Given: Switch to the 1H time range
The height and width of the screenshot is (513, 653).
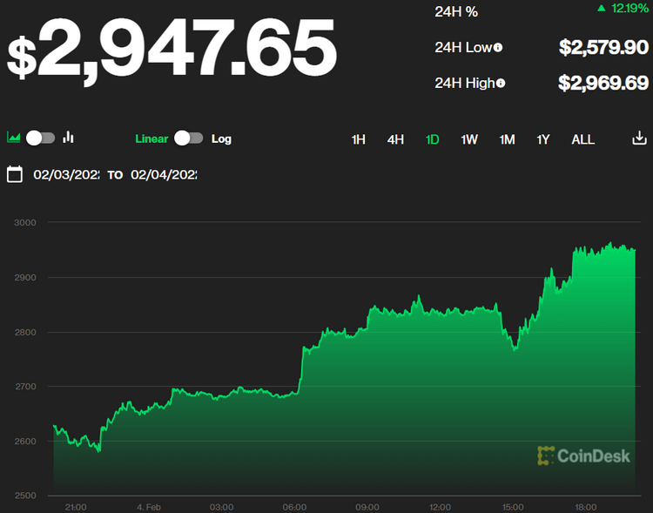Looking at the screenshot, I should coord(358,139).
